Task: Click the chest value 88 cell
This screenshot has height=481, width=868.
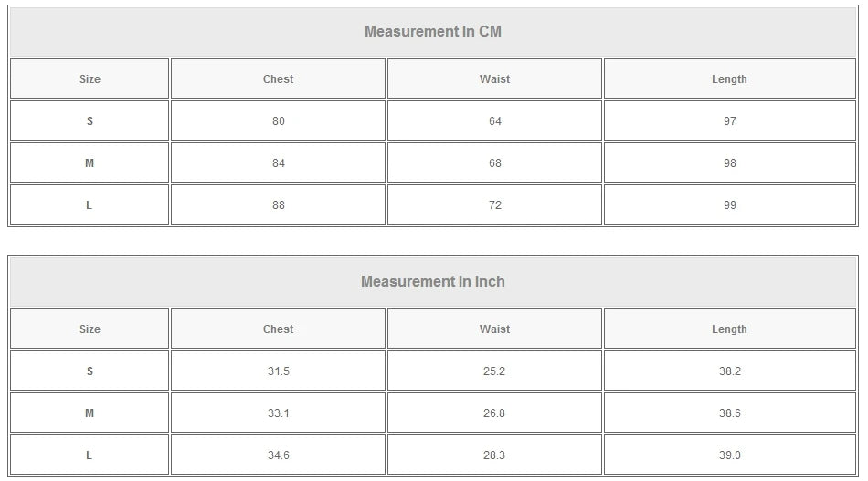Action: (x=278, y=205)
